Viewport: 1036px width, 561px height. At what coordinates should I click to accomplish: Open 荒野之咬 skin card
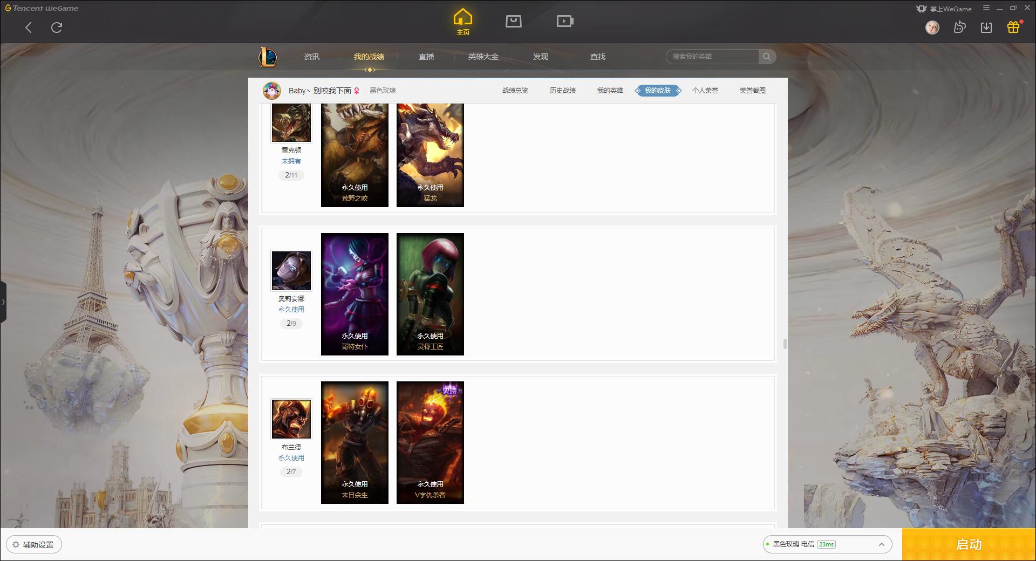pos(355,155)
